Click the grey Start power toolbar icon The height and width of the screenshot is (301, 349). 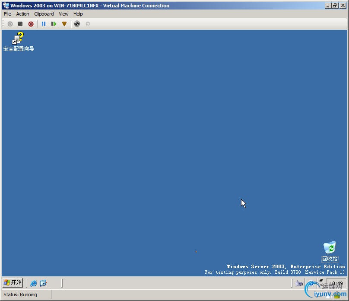pos(10,24)
